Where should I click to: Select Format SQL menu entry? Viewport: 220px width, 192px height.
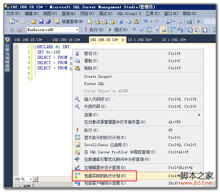[x=138, y=84]
